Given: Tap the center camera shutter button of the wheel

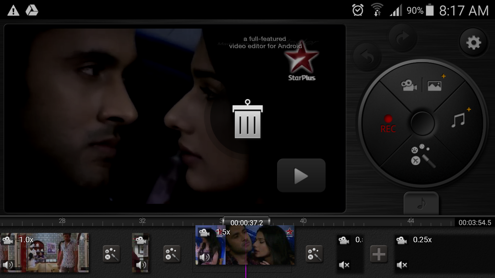Looking at the screenshot, I should point(422,123).
